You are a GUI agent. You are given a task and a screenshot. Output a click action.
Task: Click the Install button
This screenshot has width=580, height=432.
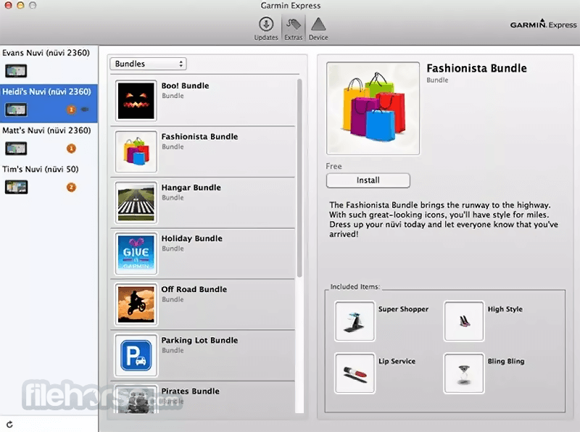368,180
